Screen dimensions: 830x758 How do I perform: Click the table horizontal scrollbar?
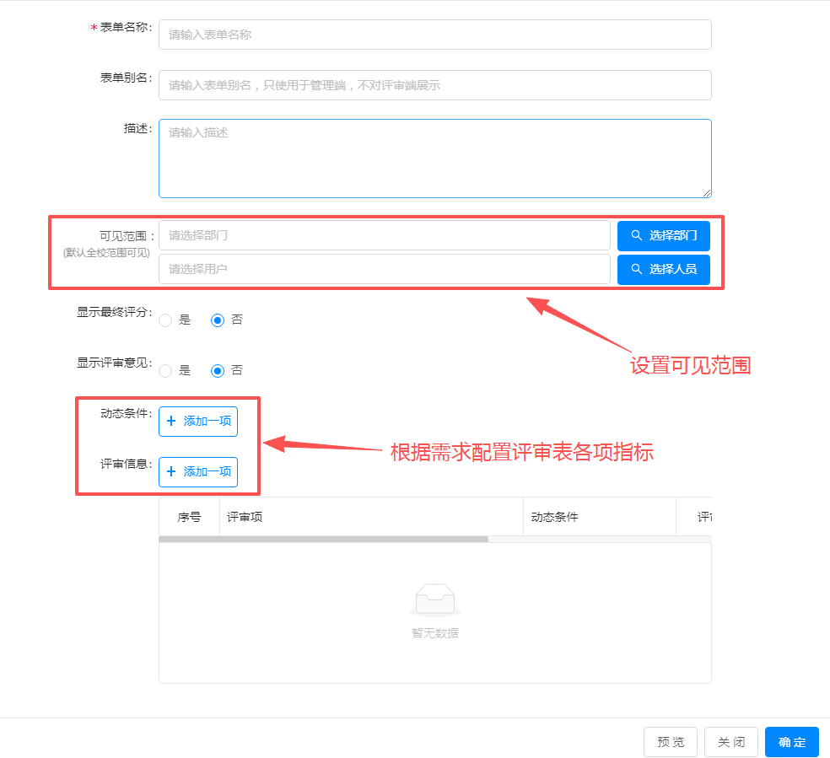(x=323, y=539)
